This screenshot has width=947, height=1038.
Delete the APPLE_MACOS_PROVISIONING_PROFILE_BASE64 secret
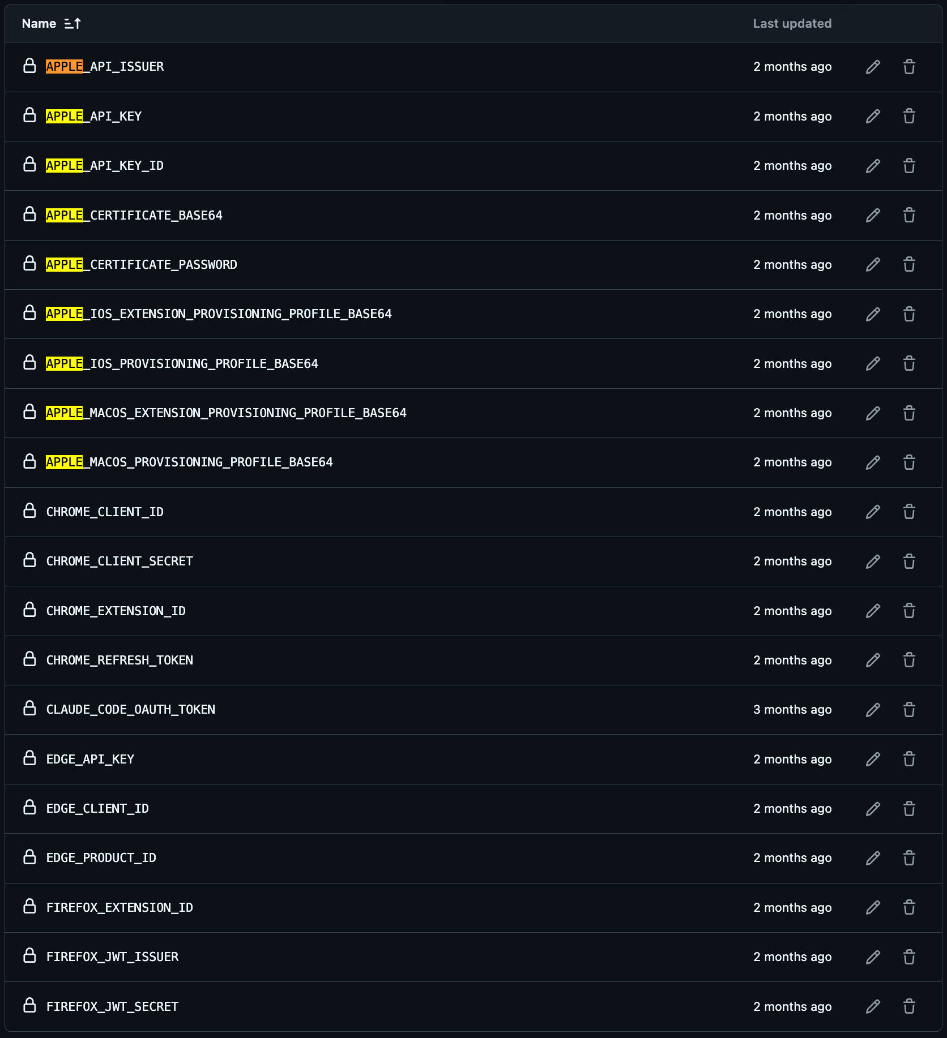pos(909,462)
